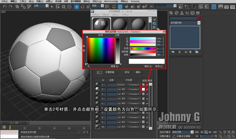236x139 pixels.
Task: Toggle enable checkbox for sub-material ID 3
Action: [x=147, y=94]
